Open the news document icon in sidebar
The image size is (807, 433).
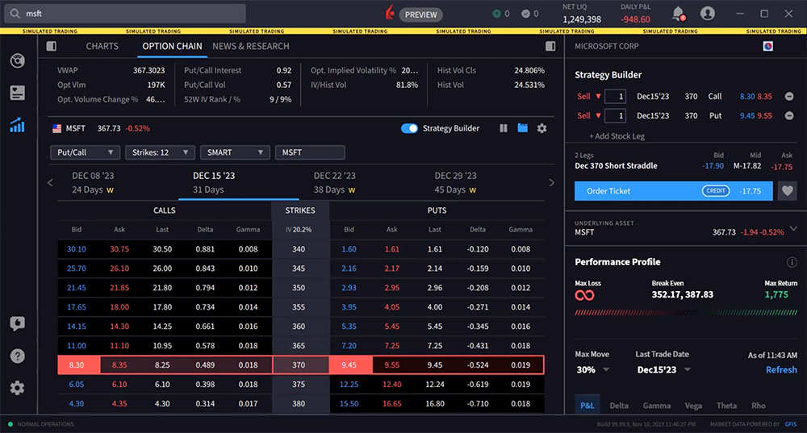18,93
